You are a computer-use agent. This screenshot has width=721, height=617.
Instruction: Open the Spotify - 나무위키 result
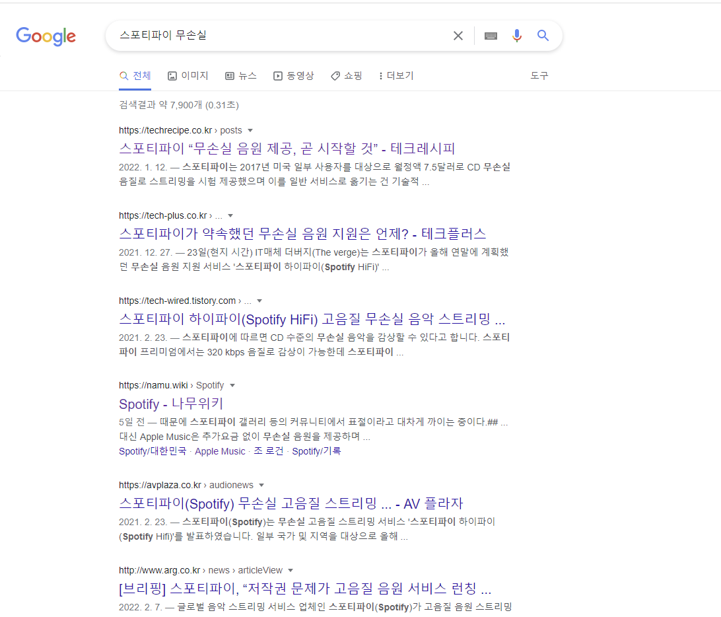[x=171, y=404]
